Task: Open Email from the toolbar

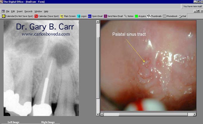Action: pyautogui.click(x=95, y=16)
